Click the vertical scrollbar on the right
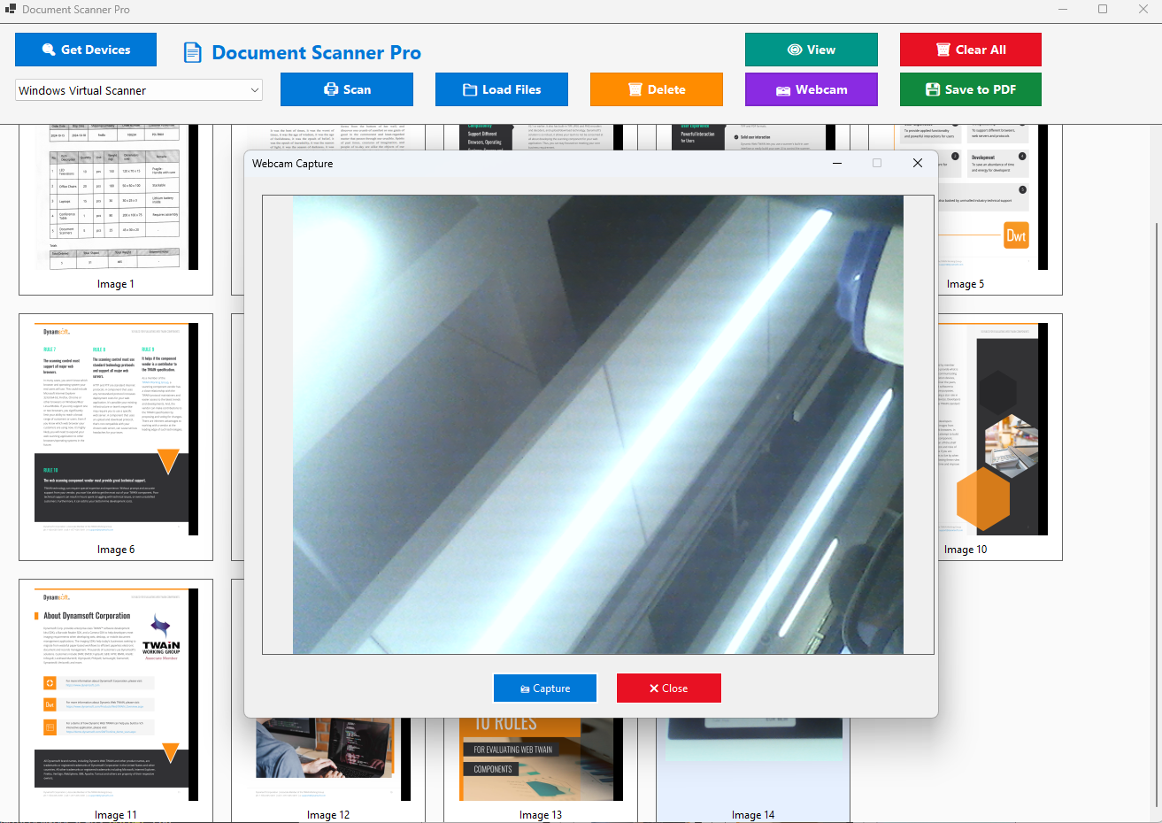Screen dimensions: 1162x823 tap(1156, 354)
